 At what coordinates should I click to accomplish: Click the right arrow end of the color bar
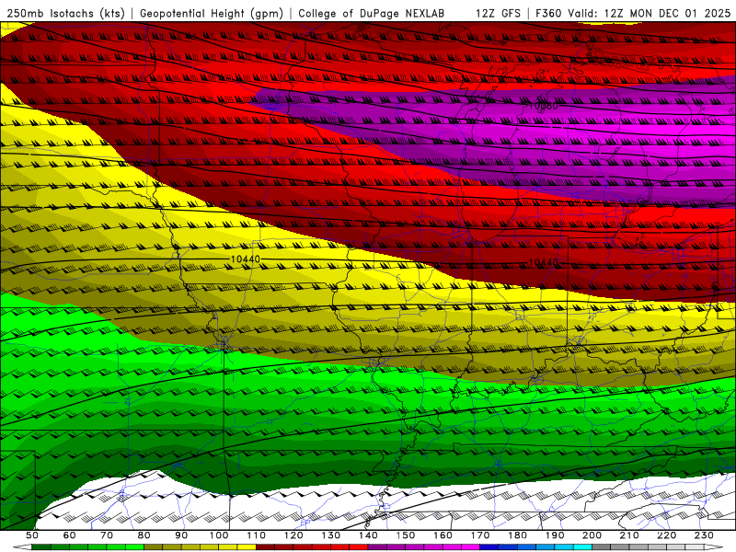click(714, 547)
